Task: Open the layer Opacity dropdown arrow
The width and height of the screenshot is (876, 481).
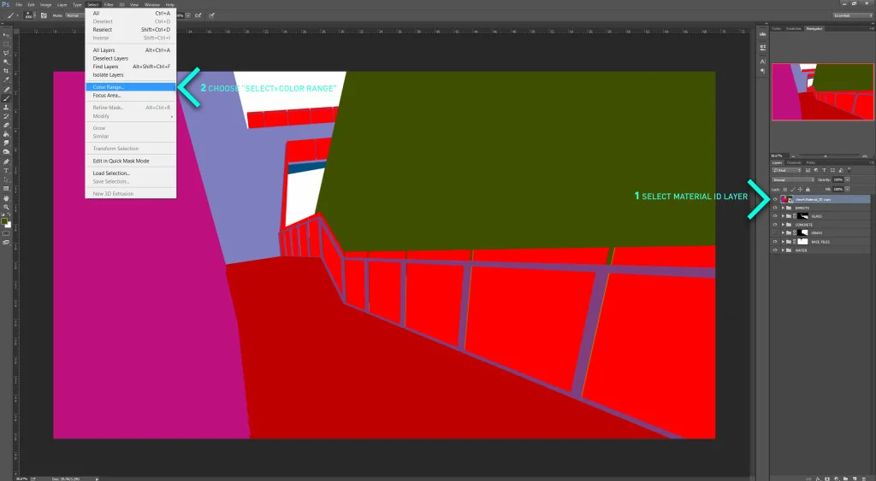Action: [848, 179]
